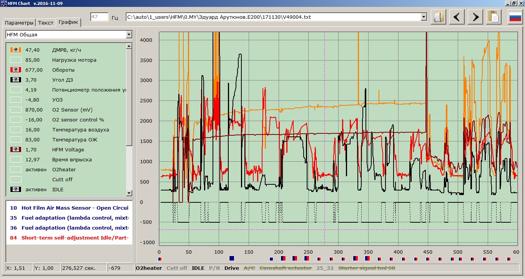Click the Russian flag language icon
Screen dimensions: 525x279
(515, 17)
